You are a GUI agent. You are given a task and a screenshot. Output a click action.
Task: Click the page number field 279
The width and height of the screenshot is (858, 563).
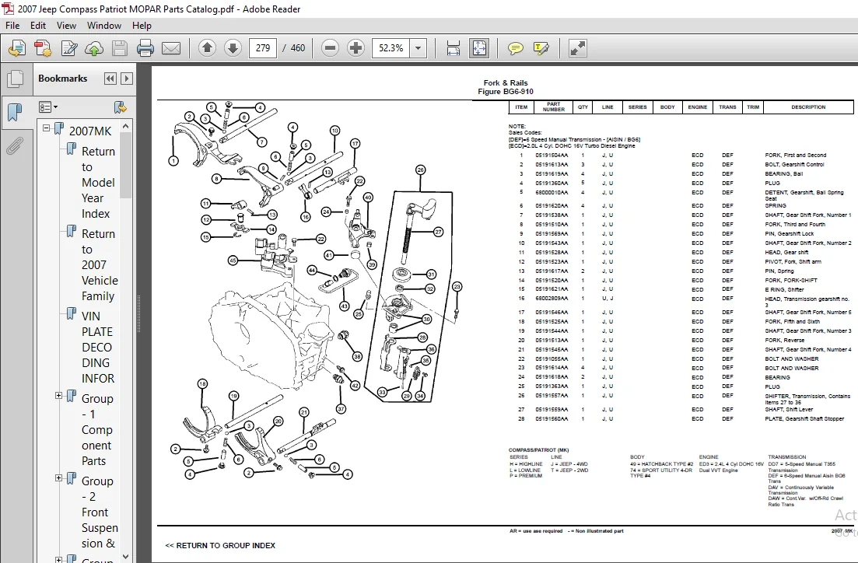pos(263,48)
